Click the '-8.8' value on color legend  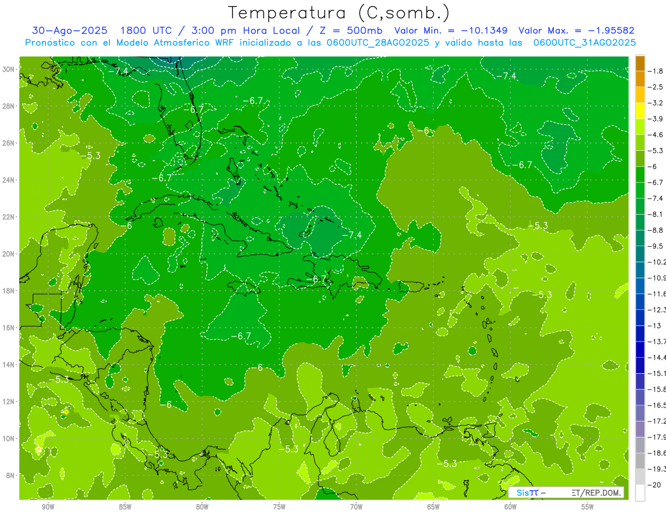655,230
